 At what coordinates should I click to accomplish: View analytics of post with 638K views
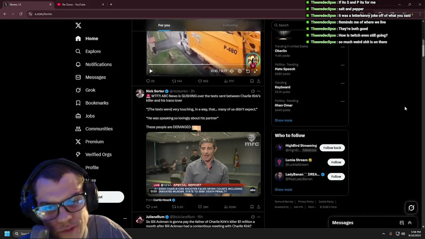coord(230,207)
